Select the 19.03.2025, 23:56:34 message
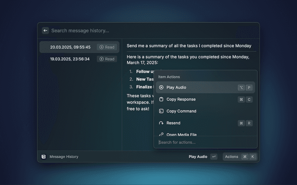Image resolution: width=297 pixels, height=185 pixels. point(70,59)
